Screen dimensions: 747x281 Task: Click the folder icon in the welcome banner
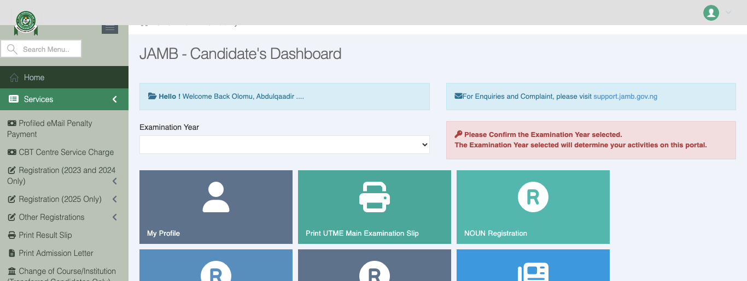(153, 96)
